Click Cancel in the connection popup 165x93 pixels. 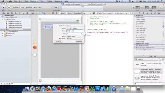click(x=59, y=42)
